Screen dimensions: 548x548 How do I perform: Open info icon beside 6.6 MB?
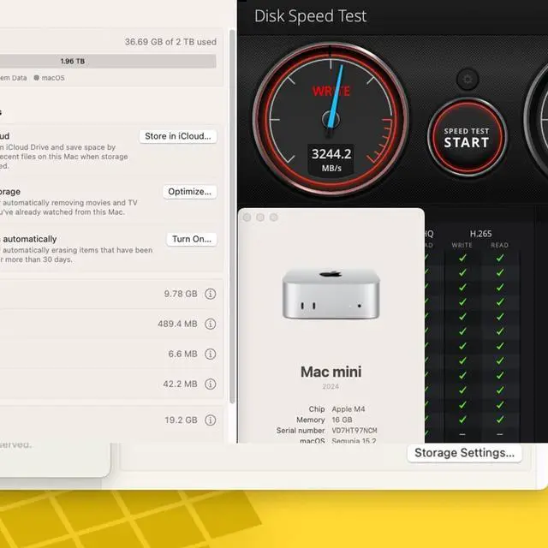tap(211, 354)
